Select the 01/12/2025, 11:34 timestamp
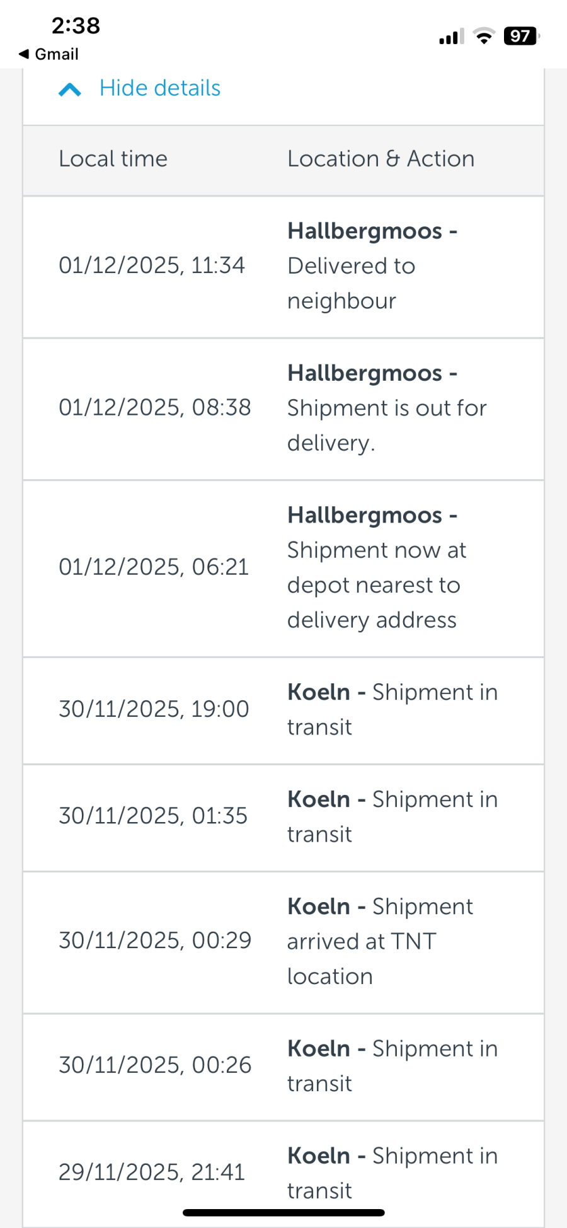The height and width of the screenshot is (1228, 567). click(x=152, y=265)
